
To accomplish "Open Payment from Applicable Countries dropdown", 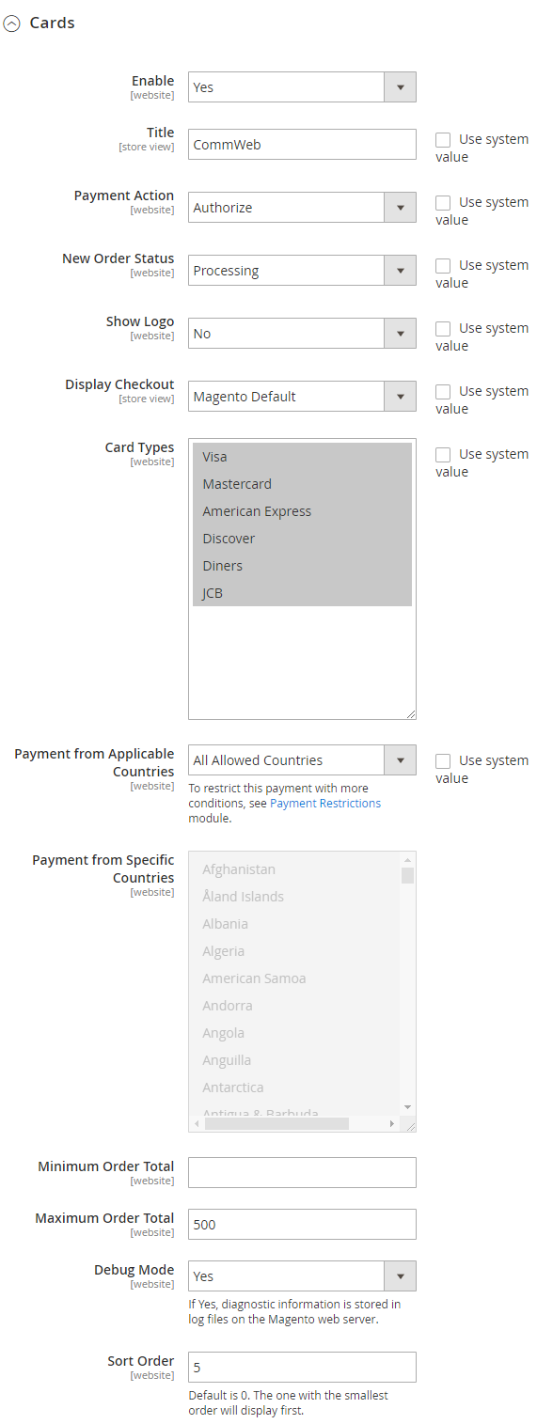I will 302,760.
